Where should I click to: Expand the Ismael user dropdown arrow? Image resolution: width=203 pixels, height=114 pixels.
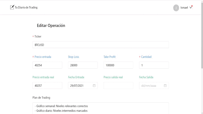[191, 8]
